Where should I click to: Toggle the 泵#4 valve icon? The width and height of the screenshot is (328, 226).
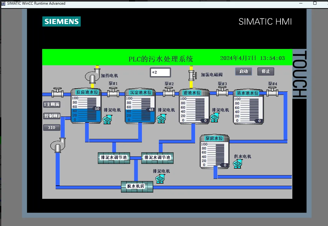[272, 91]
